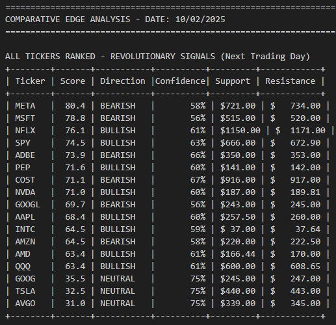
Task: Select the Ticker column header
Action: [30, 81]
